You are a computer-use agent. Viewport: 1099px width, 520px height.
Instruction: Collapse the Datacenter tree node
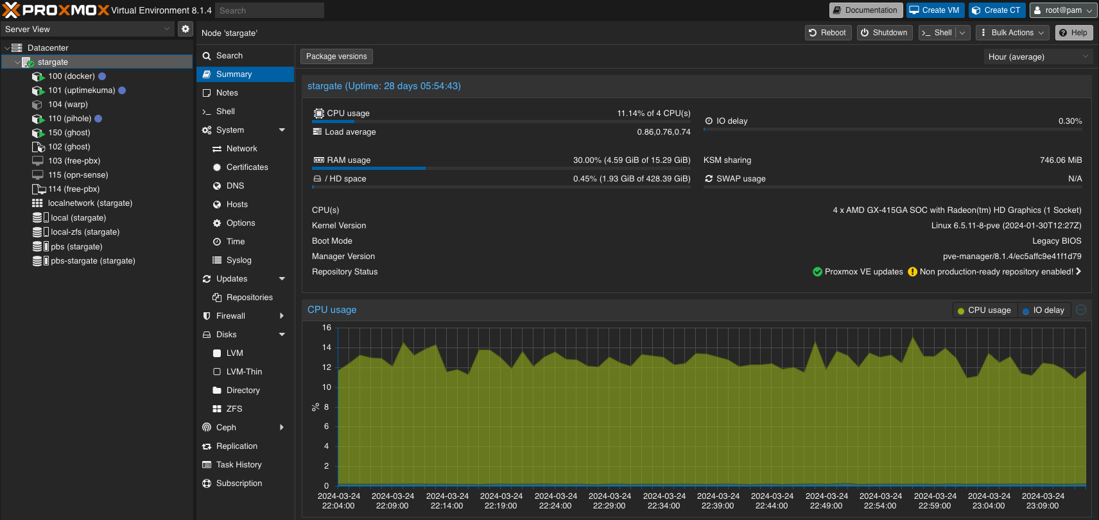click(x=7, y=48)
